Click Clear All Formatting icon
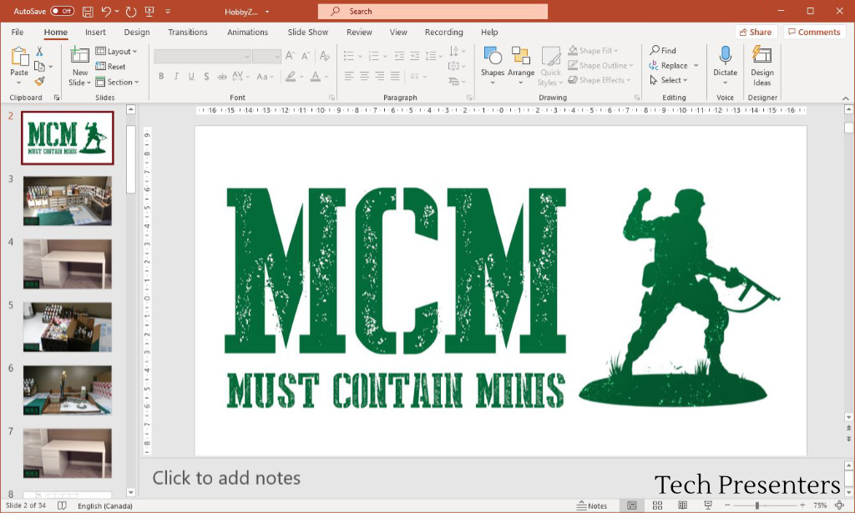 325,56
